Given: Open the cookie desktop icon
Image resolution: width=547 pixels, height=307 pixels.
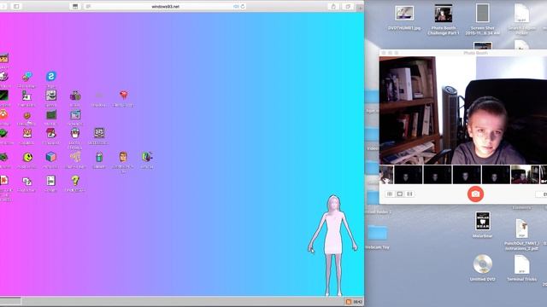Looking at the screenshot, I should 26,115.
